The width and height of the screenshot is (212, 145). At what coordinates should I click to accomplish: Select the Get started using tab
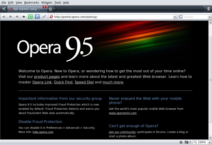[x=27, y=9]
